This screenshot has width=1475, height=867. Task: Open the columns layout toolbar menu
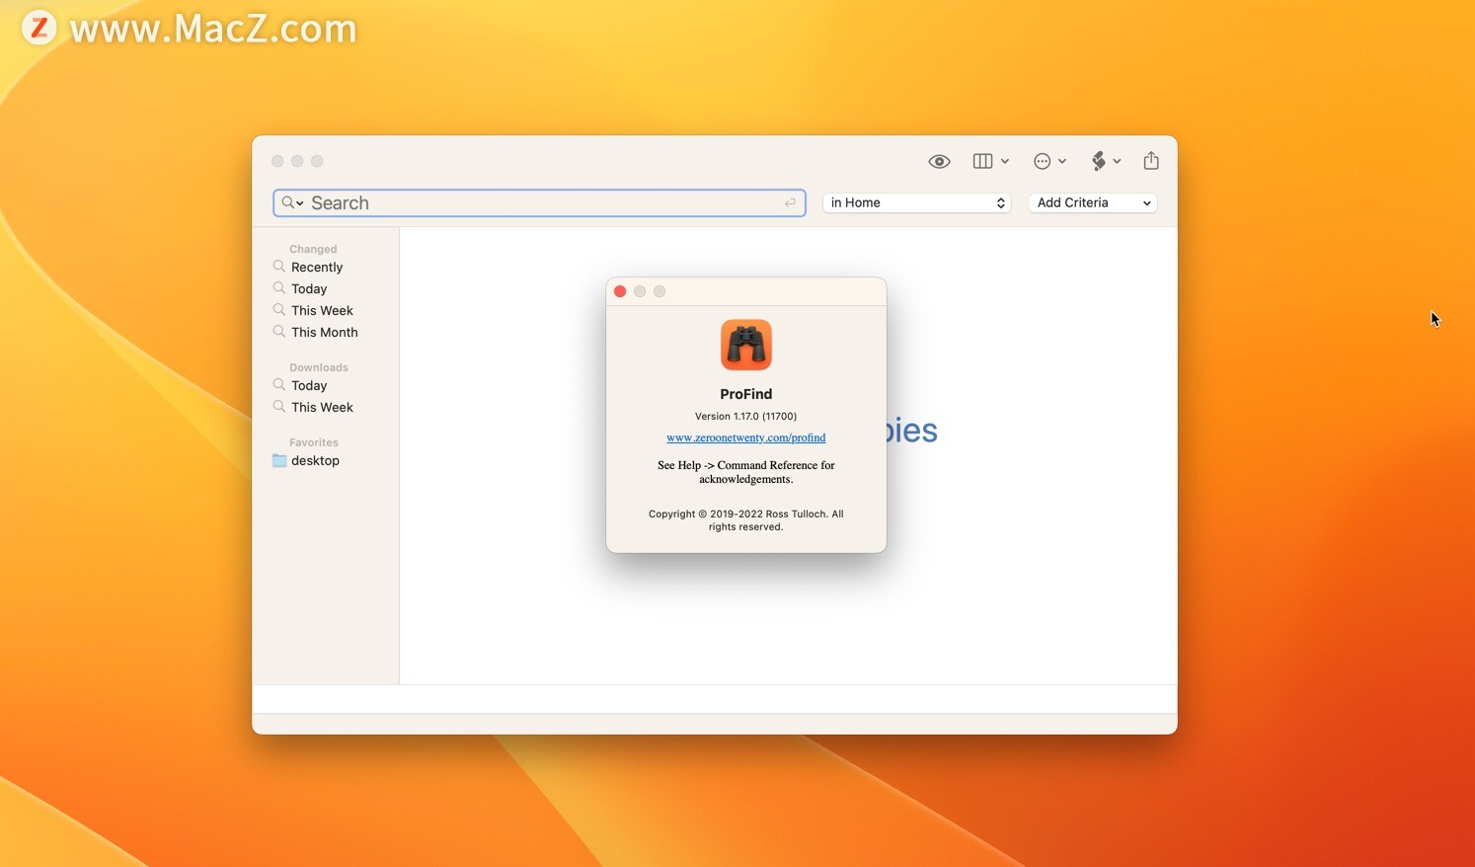990,161
